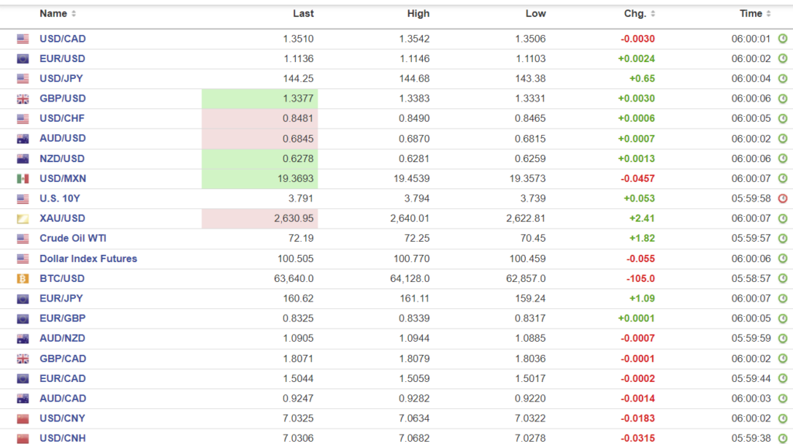793x444 pixels.
Task: Click the Mexico flag icon beside USD/MXN
Action: click(22, 179)
